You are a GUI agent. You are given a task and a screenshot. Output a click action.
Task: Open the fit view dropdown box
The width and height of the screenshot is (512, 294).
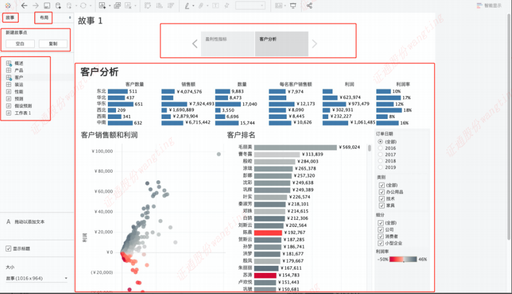[250, 5]
